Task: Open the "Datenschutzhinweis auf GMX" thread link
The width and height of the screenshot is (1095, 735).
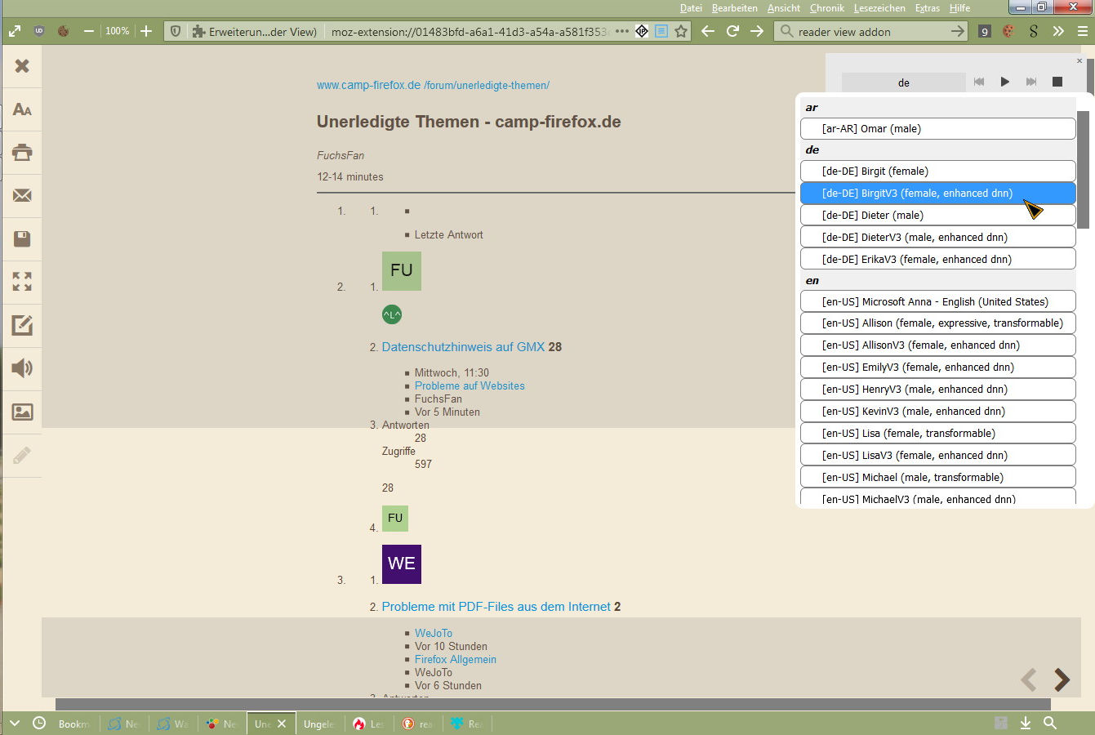Action: [x=463, y=347]
